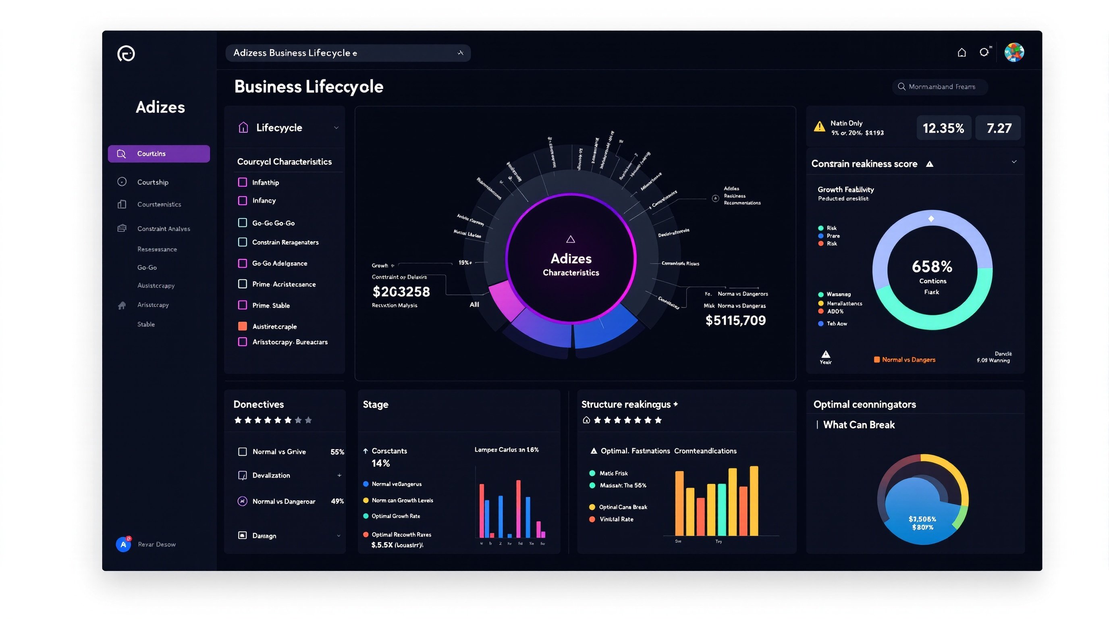Collapse the Constrain reakiness score panel

coord(1014,162)
